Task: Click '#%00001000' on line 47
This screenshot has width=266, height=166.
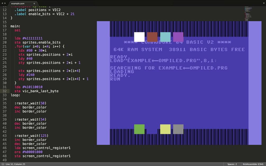Action: [33, 152]
